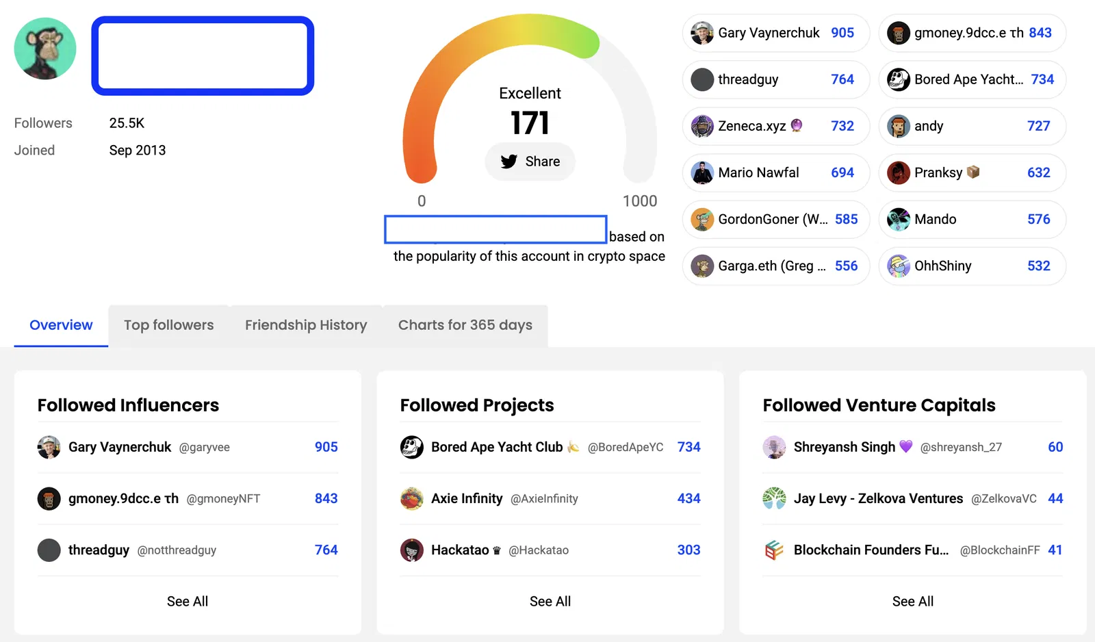Click the name Axie Infinity
This screenshot has height=642, width=1095.
[x=467, y=498]
